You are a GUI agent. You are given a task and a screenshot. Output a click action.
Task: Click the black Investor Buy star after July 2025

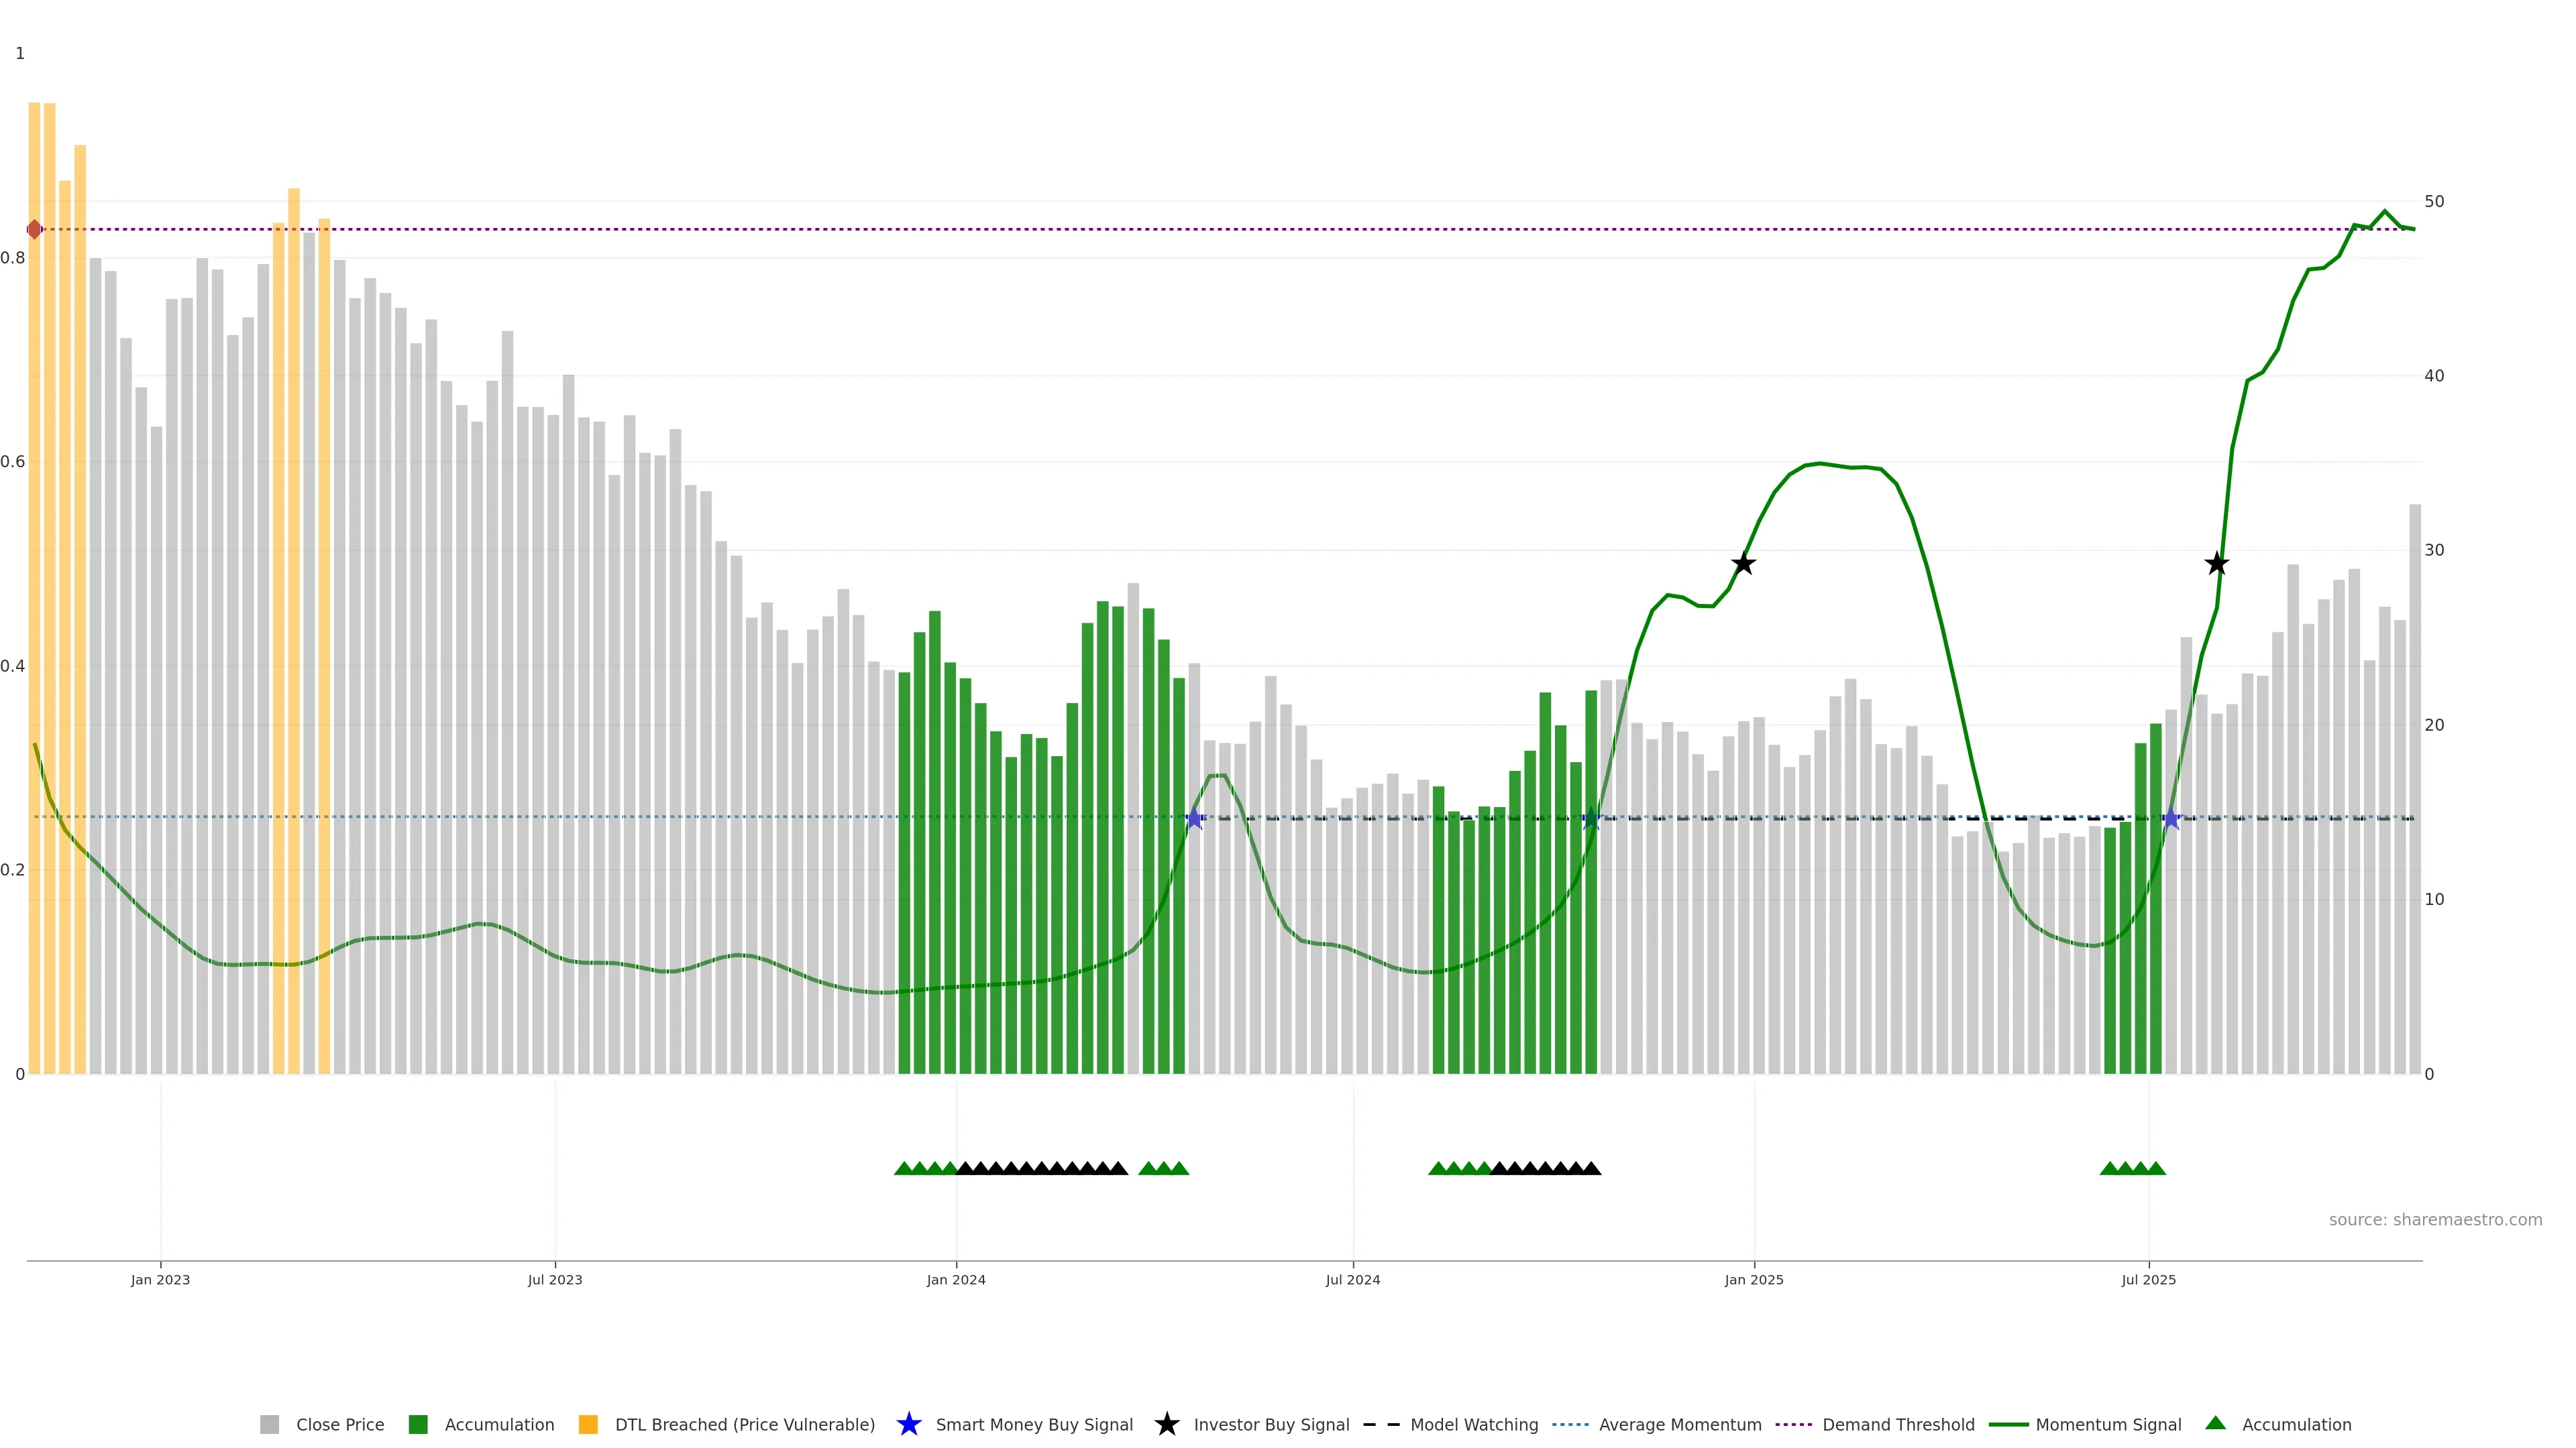(2217, 564)
